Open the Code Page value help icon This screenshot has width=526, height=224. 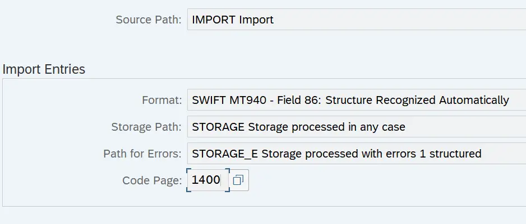coord(239,180)
